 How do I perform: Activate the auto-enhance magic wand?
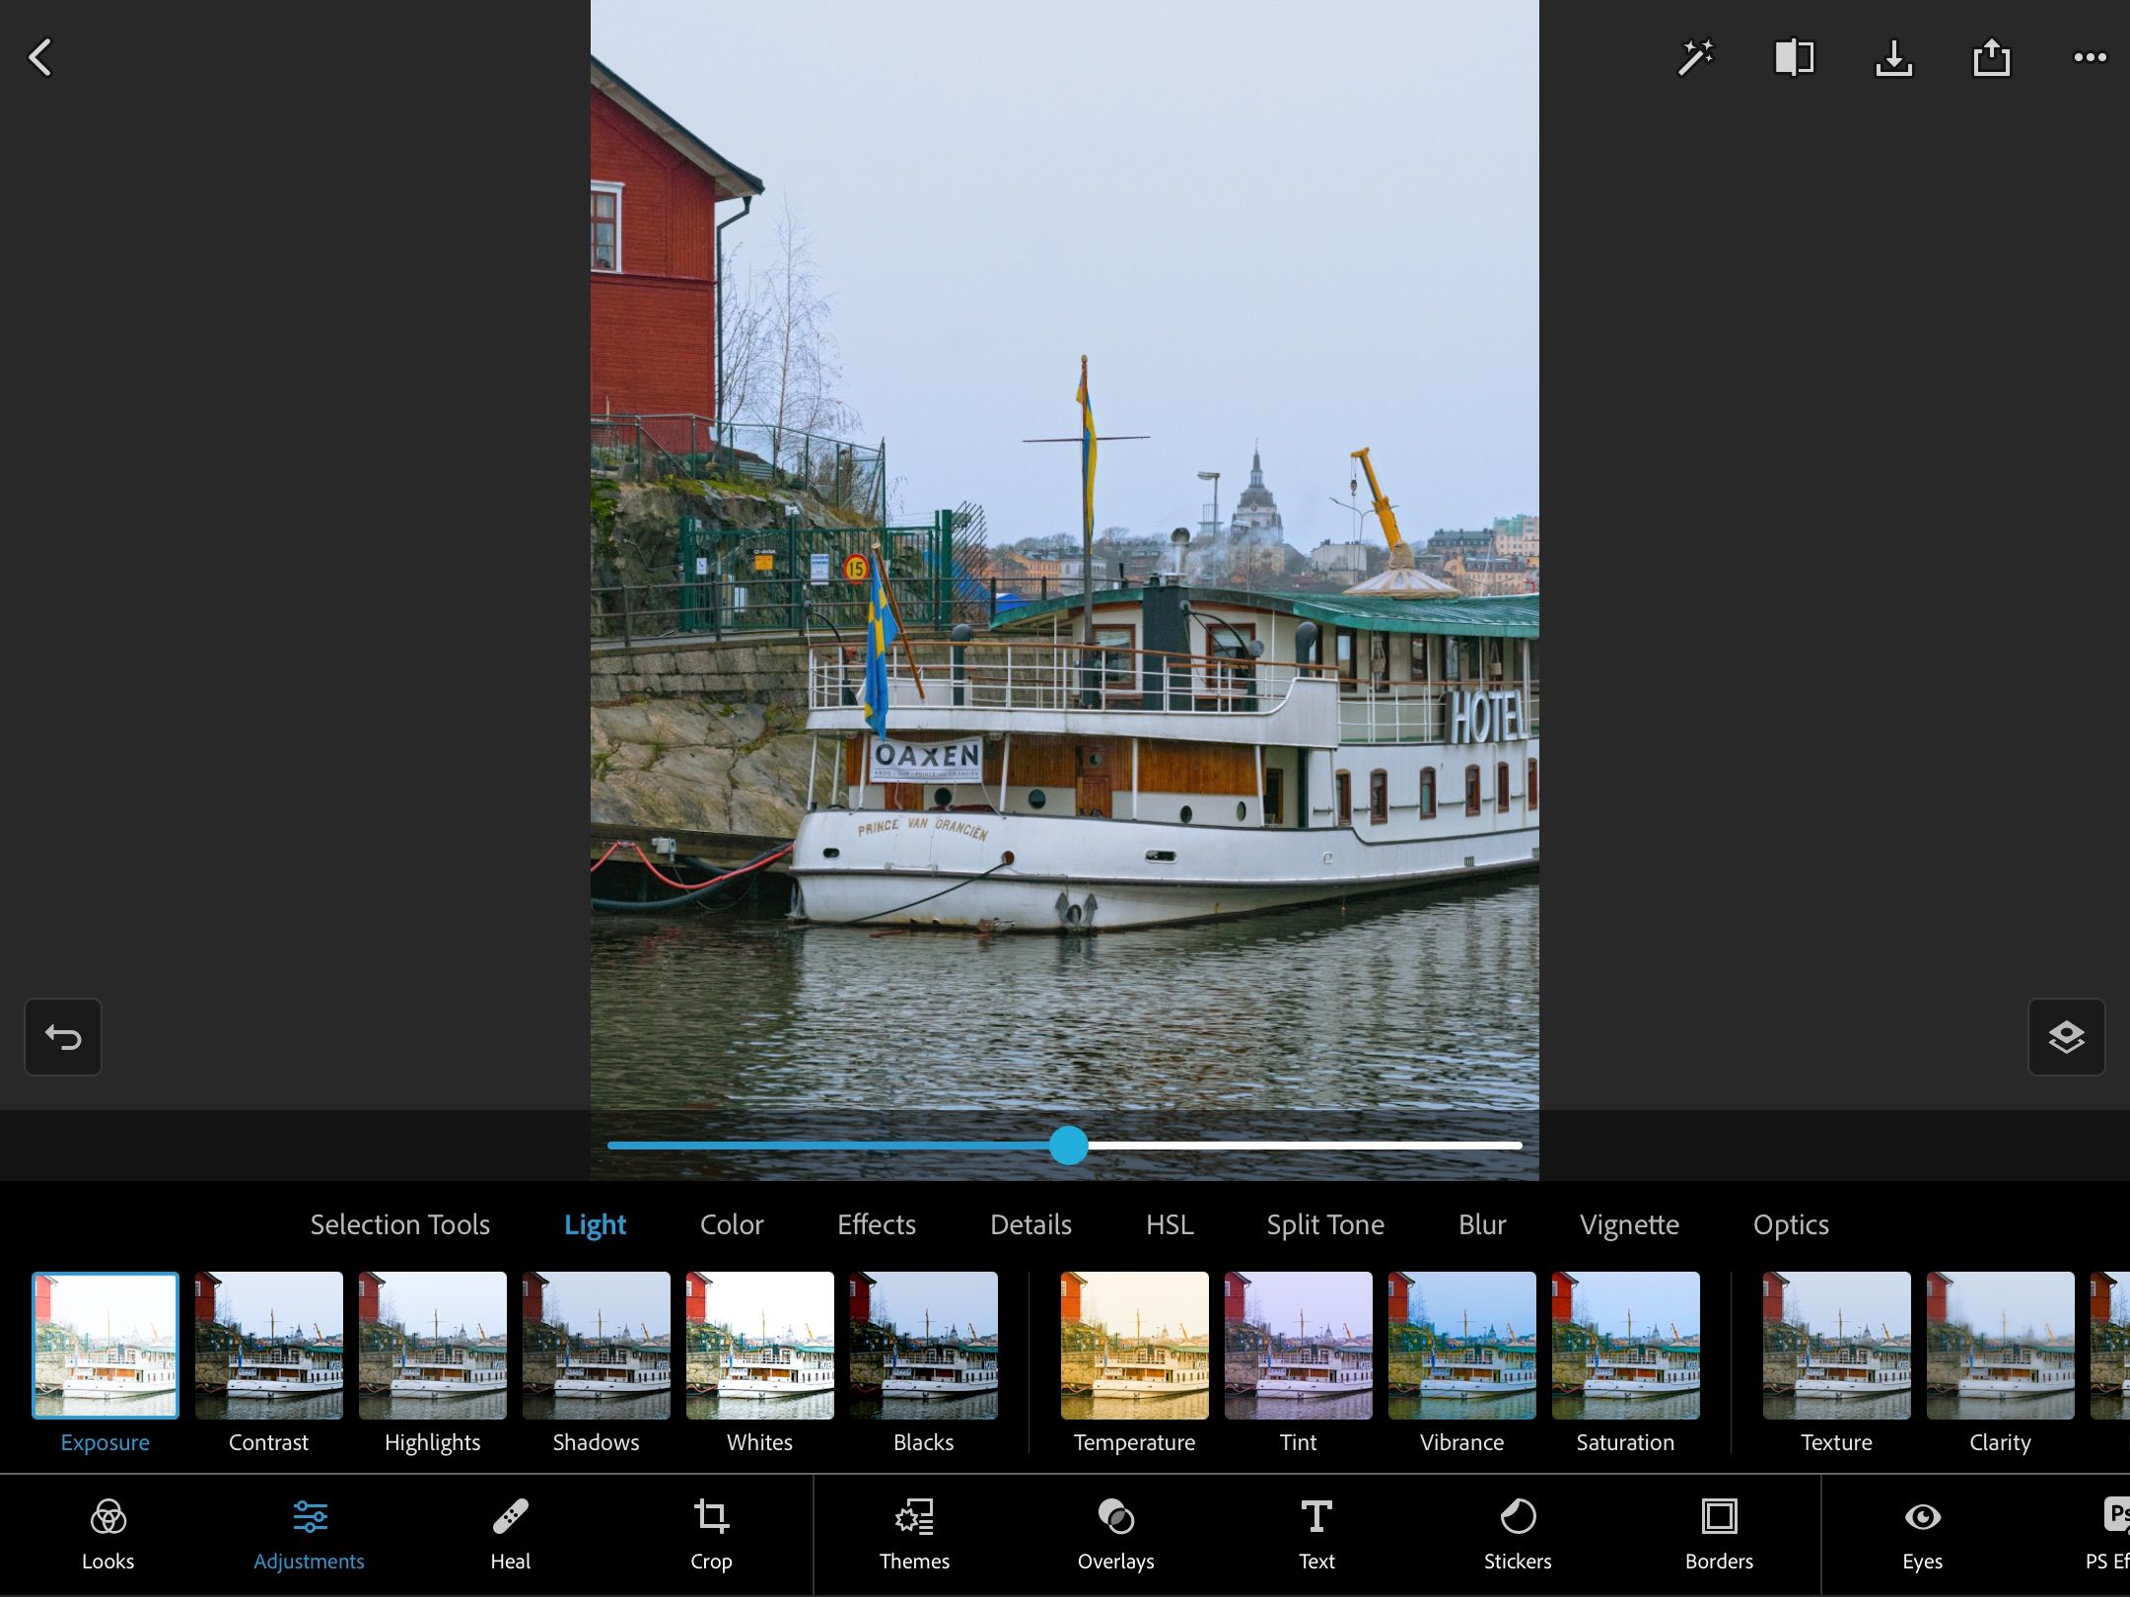[1696, 57]
